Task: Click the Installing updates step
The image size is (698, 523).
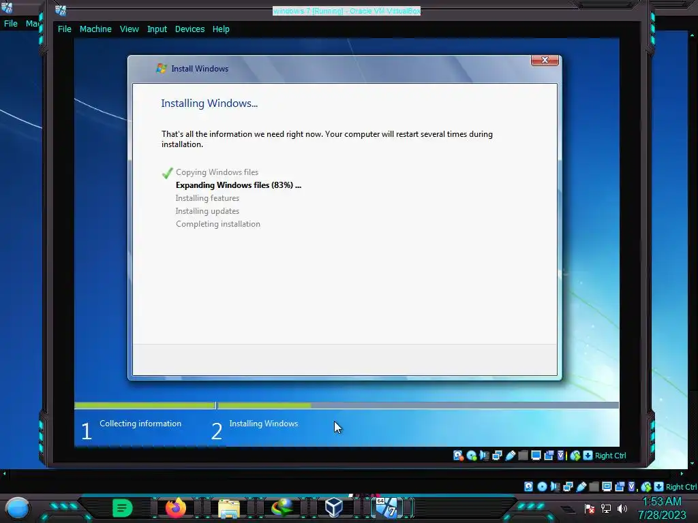Action: 207,211
